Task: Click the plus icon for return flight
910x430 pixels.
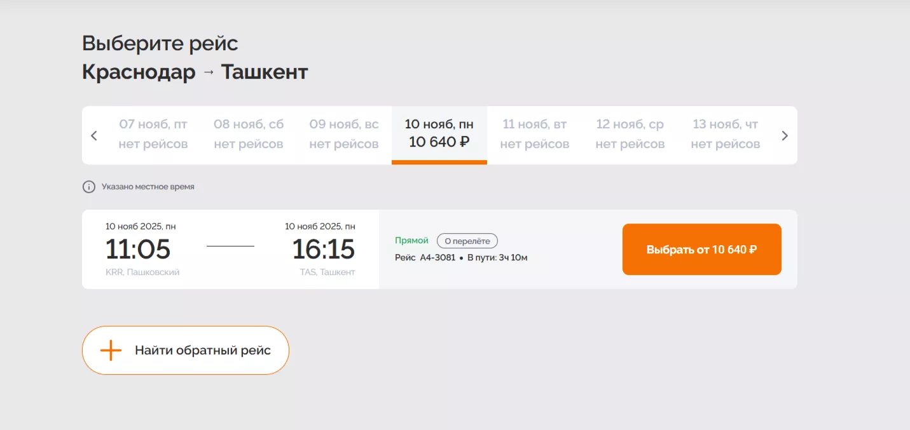Action: click(x=111, y=350)
